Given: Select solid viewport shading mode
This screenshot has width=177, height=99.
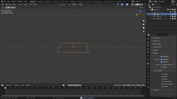Looking at the screenshot, I should [137, 5].
